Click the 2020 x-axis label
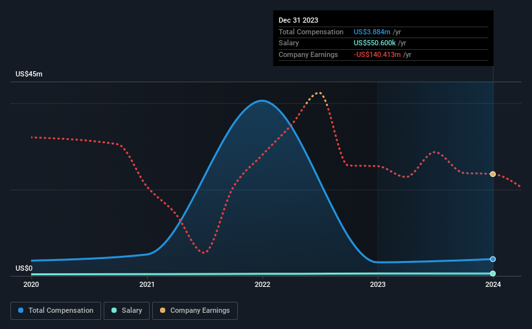 click(31, 284)
